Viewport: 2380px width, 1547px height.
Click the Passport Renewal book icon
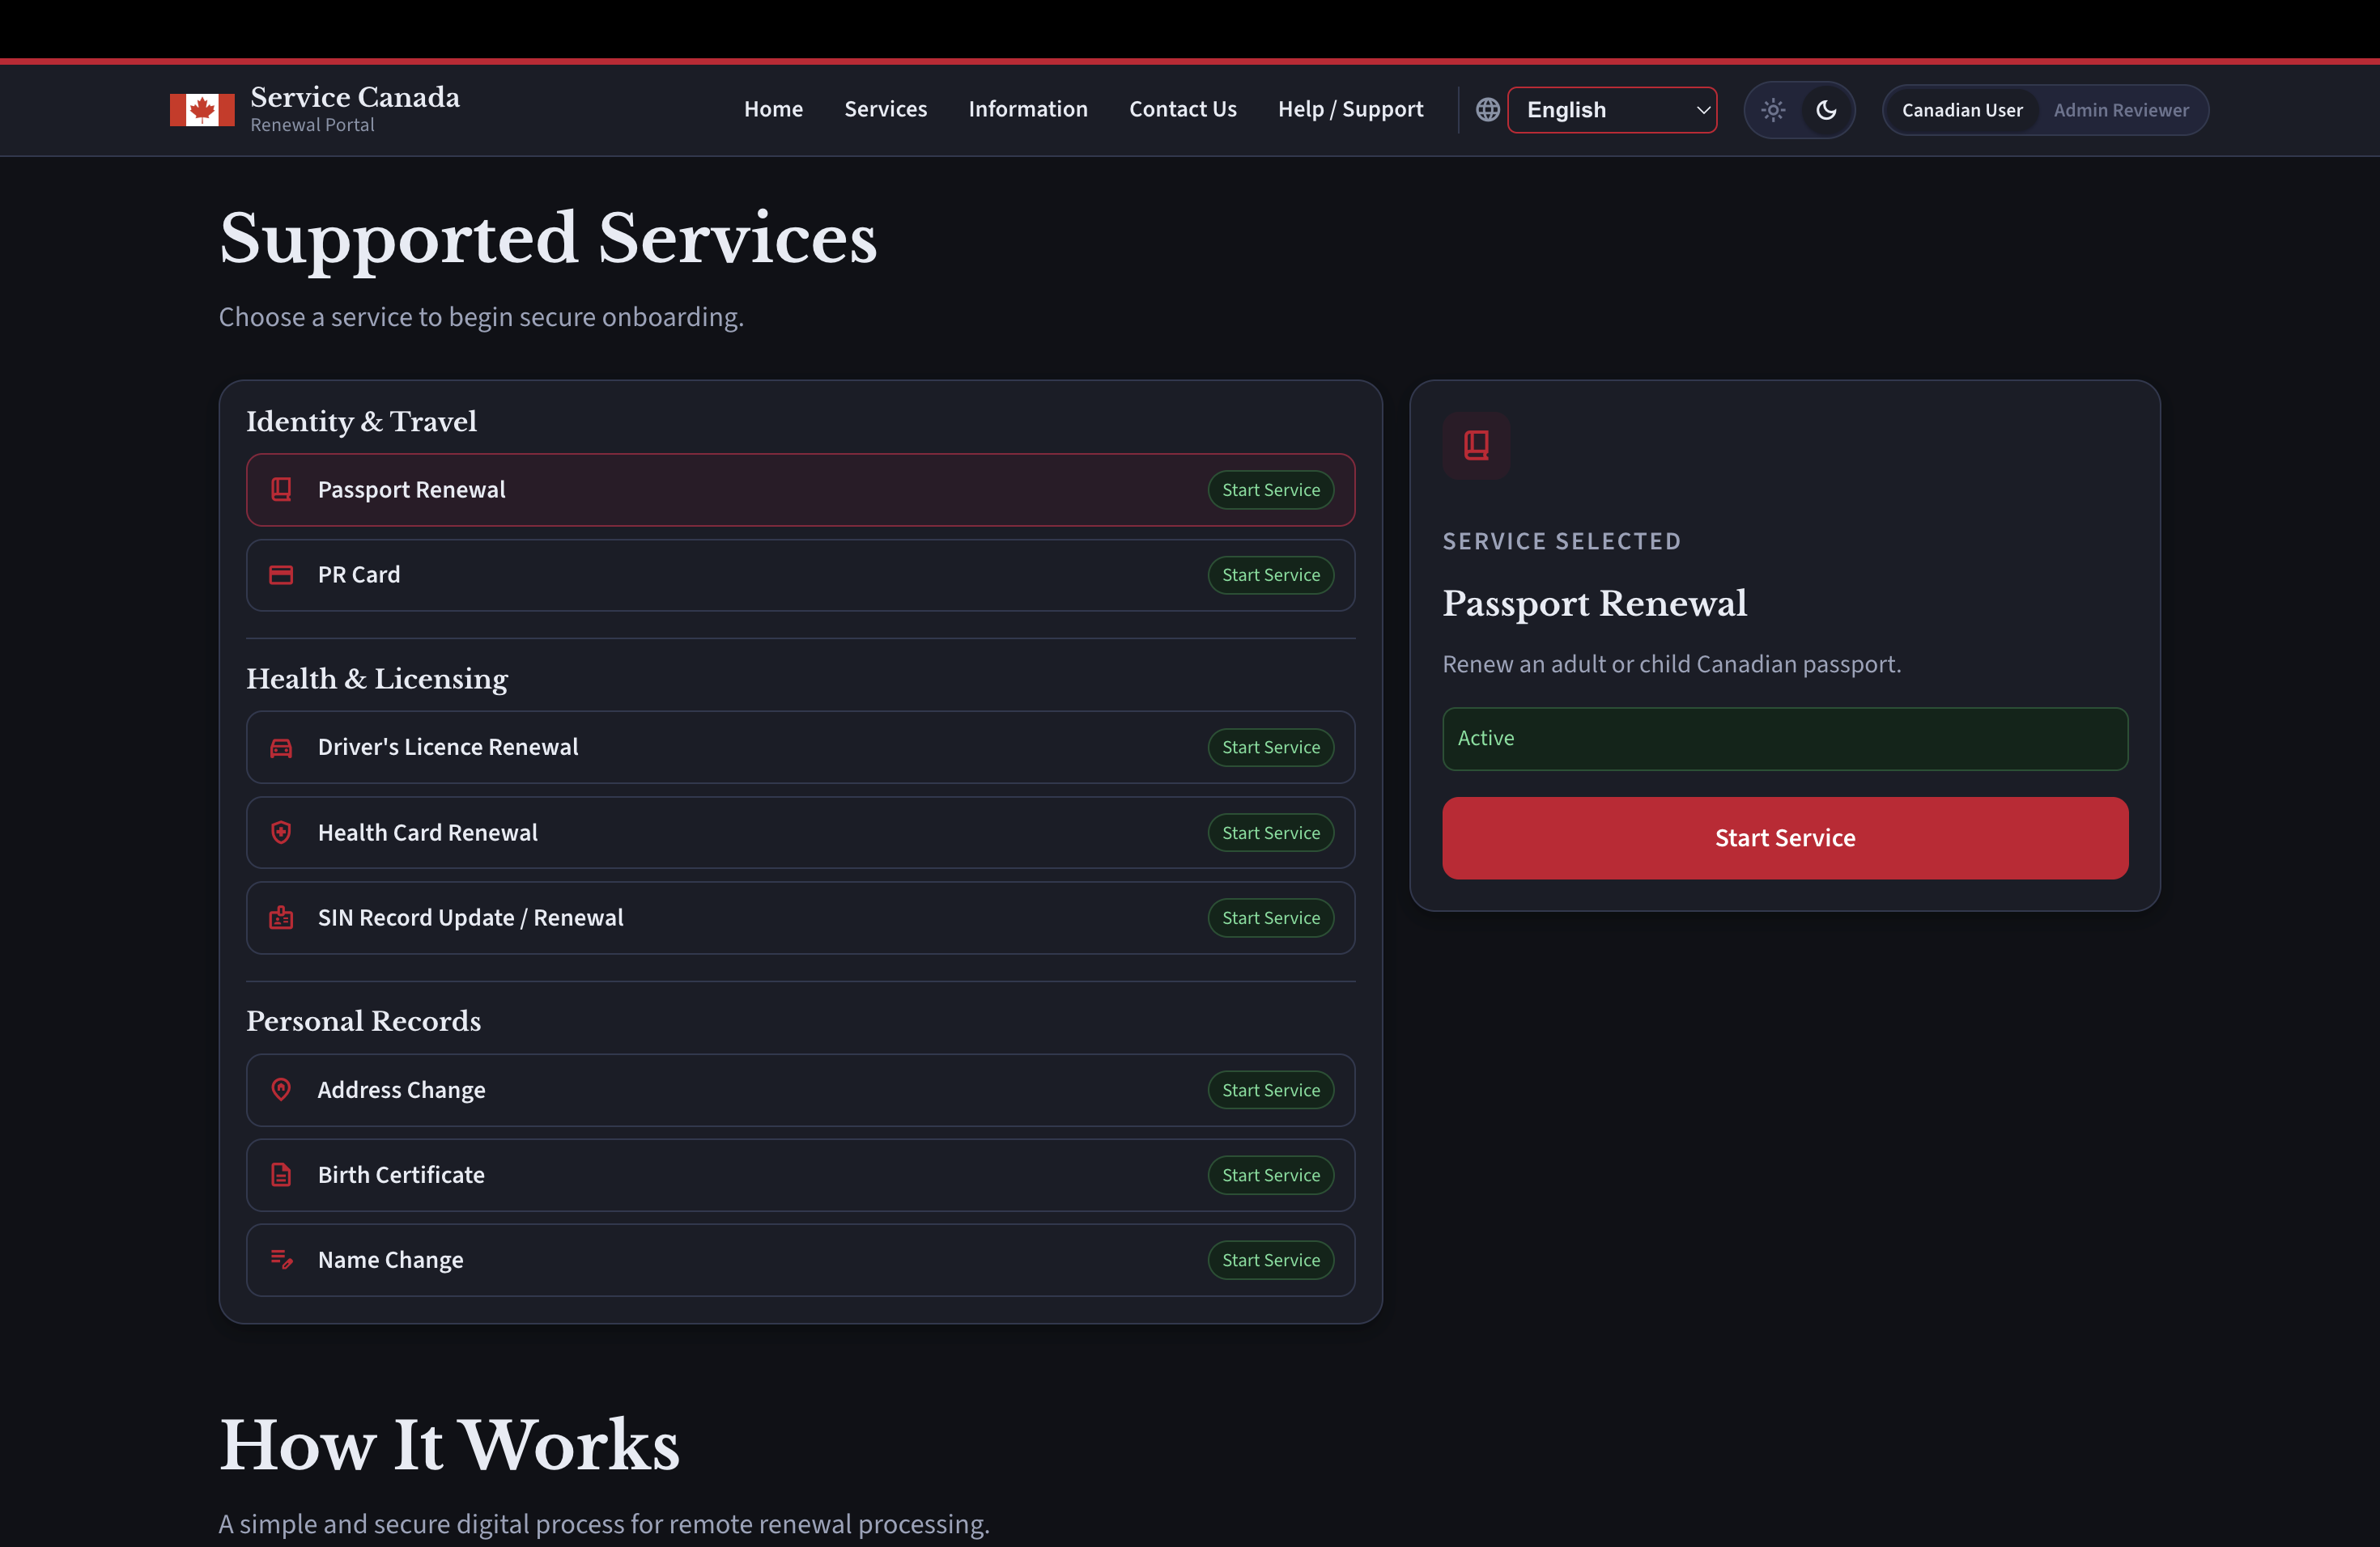pyautogui.click(x=281, y=490)
